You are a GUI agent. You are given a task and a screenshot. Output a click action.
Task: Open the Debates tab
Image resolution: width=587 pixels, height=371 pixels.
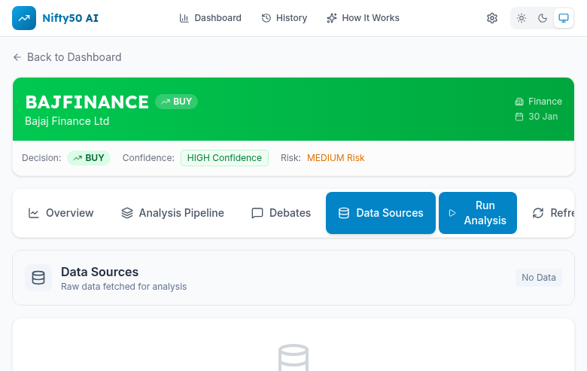click(x=281, y=213)
